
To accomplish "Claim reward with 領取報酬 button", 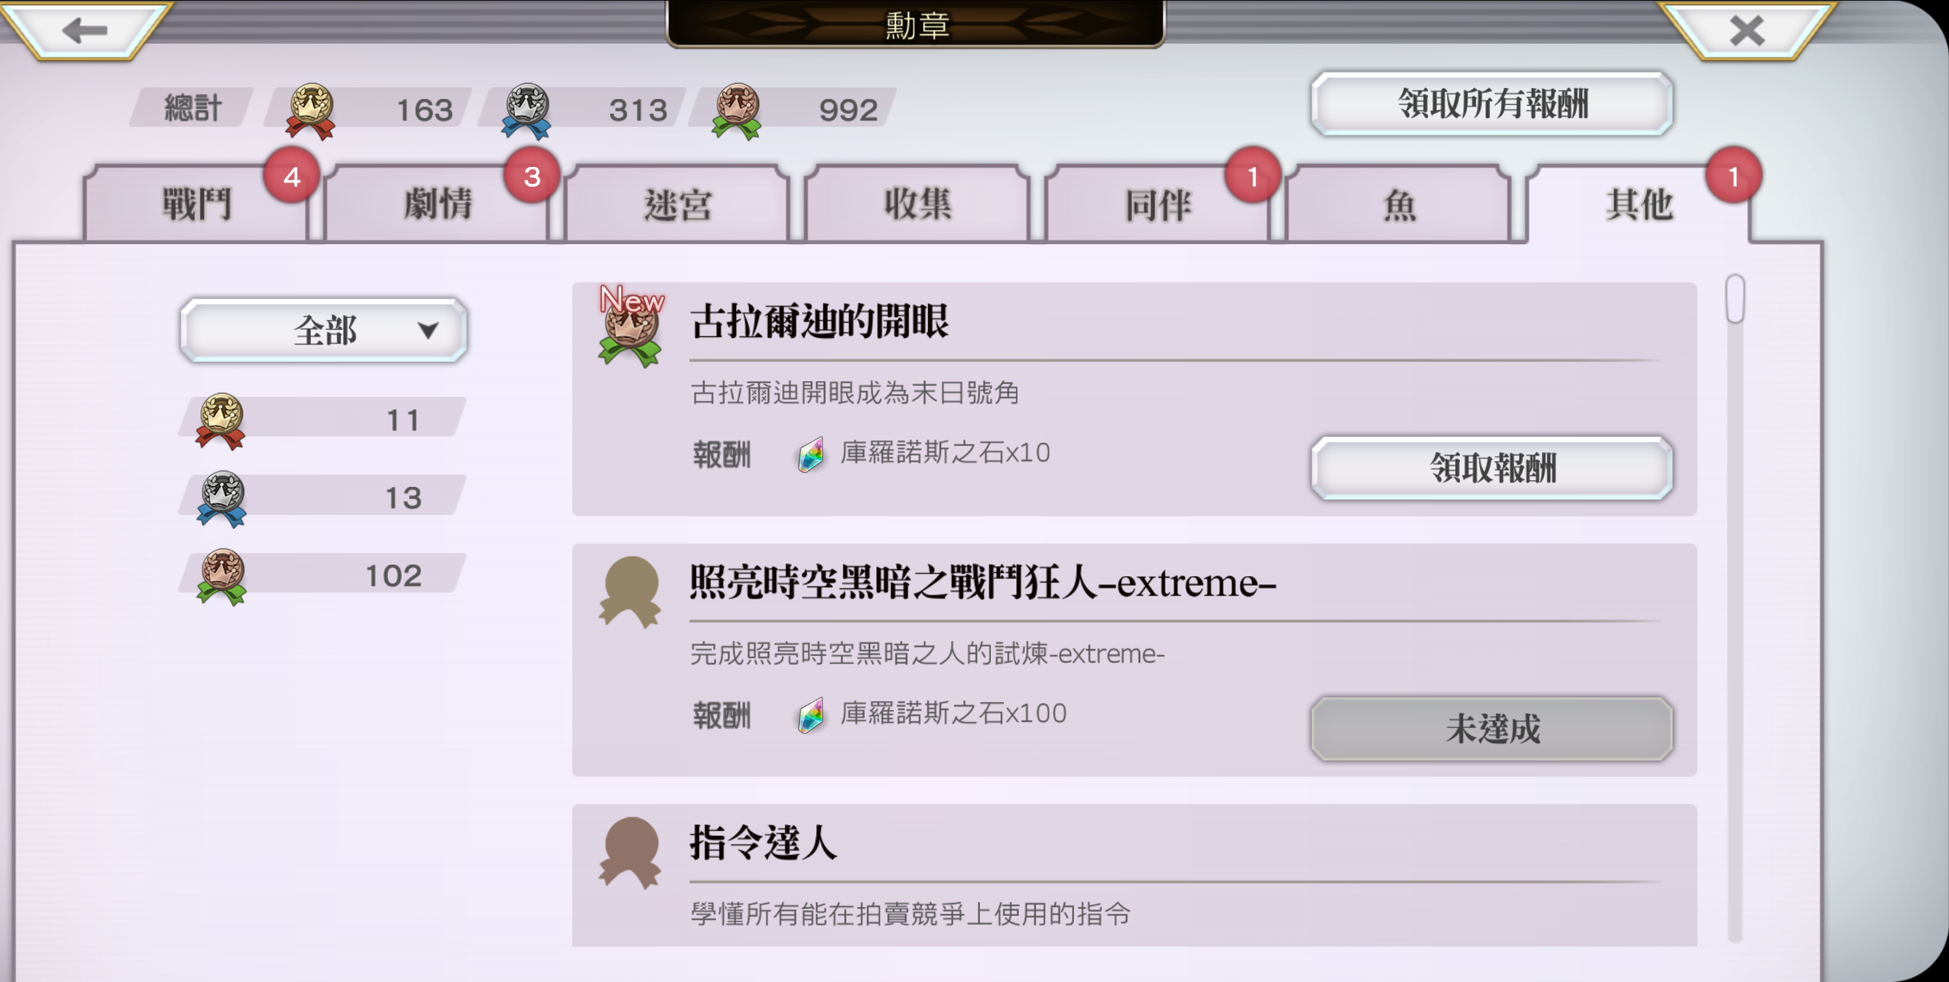I will click(x=1492, y=468).
